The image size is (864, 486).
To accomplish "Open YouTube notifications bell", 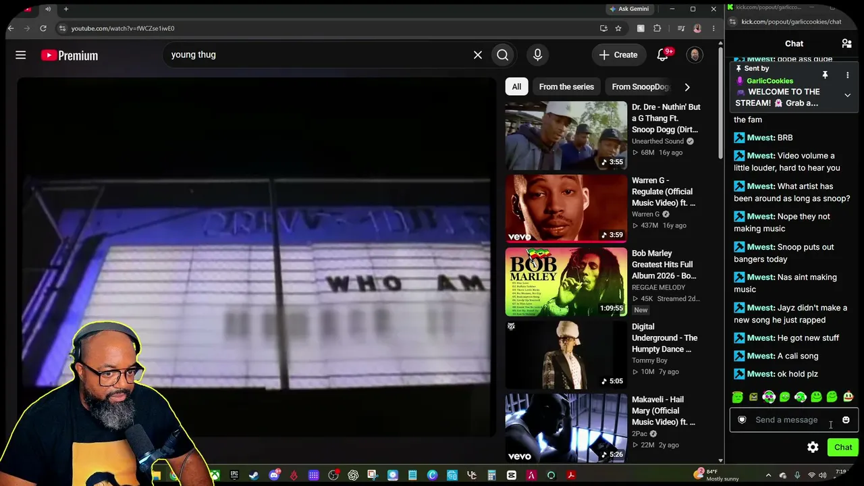I will 663,55.
